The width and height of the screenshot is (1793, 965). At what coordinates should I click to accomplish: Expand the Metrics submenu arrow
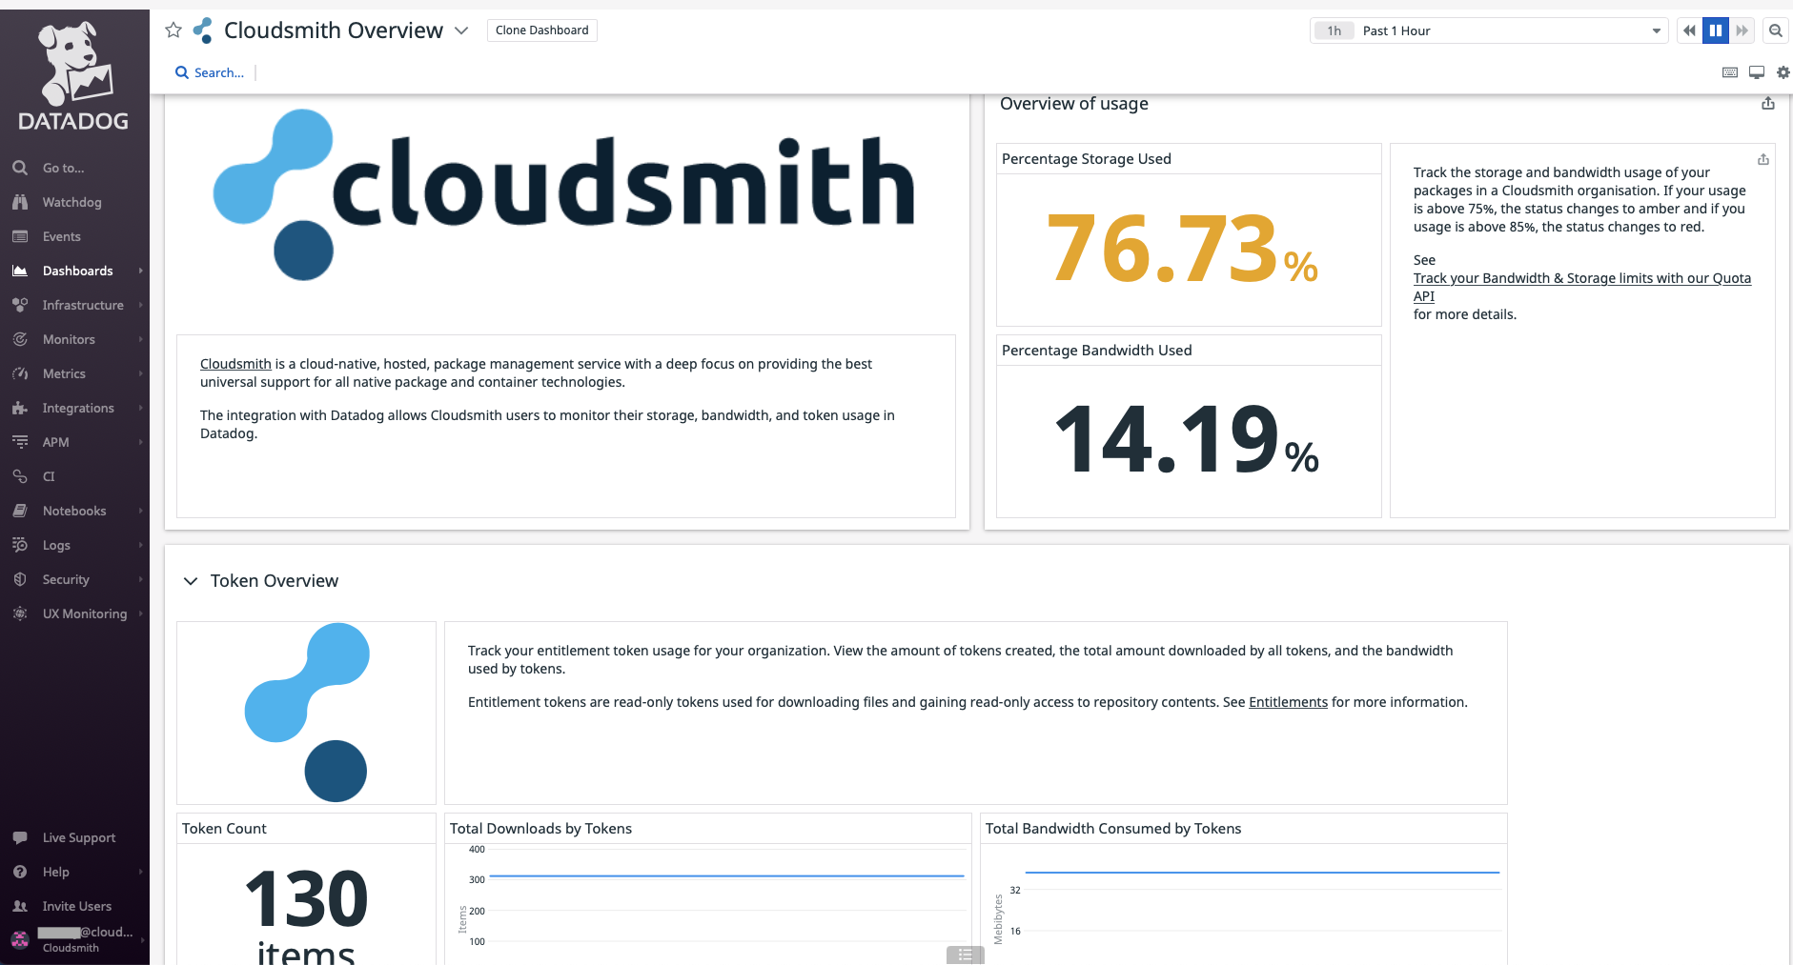(141, 373)
